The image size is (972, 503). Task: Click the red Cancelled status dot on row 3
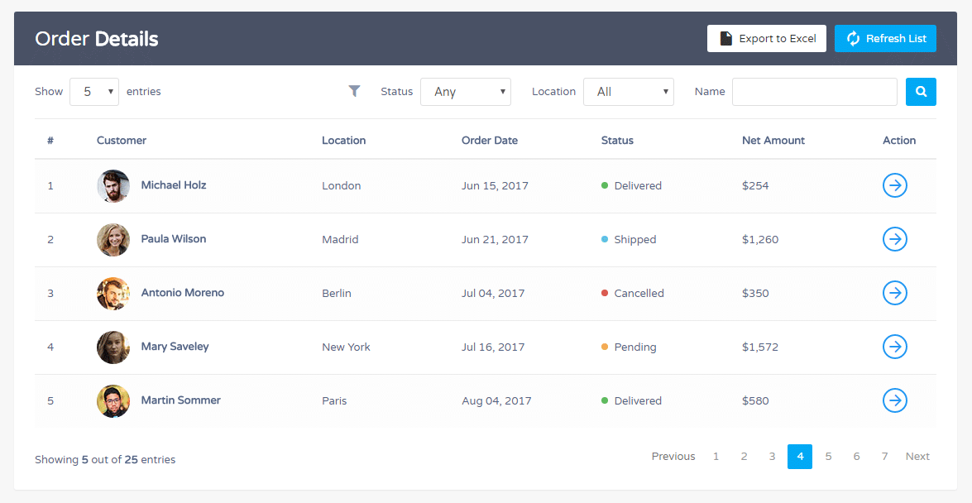[x=606, y=293]
